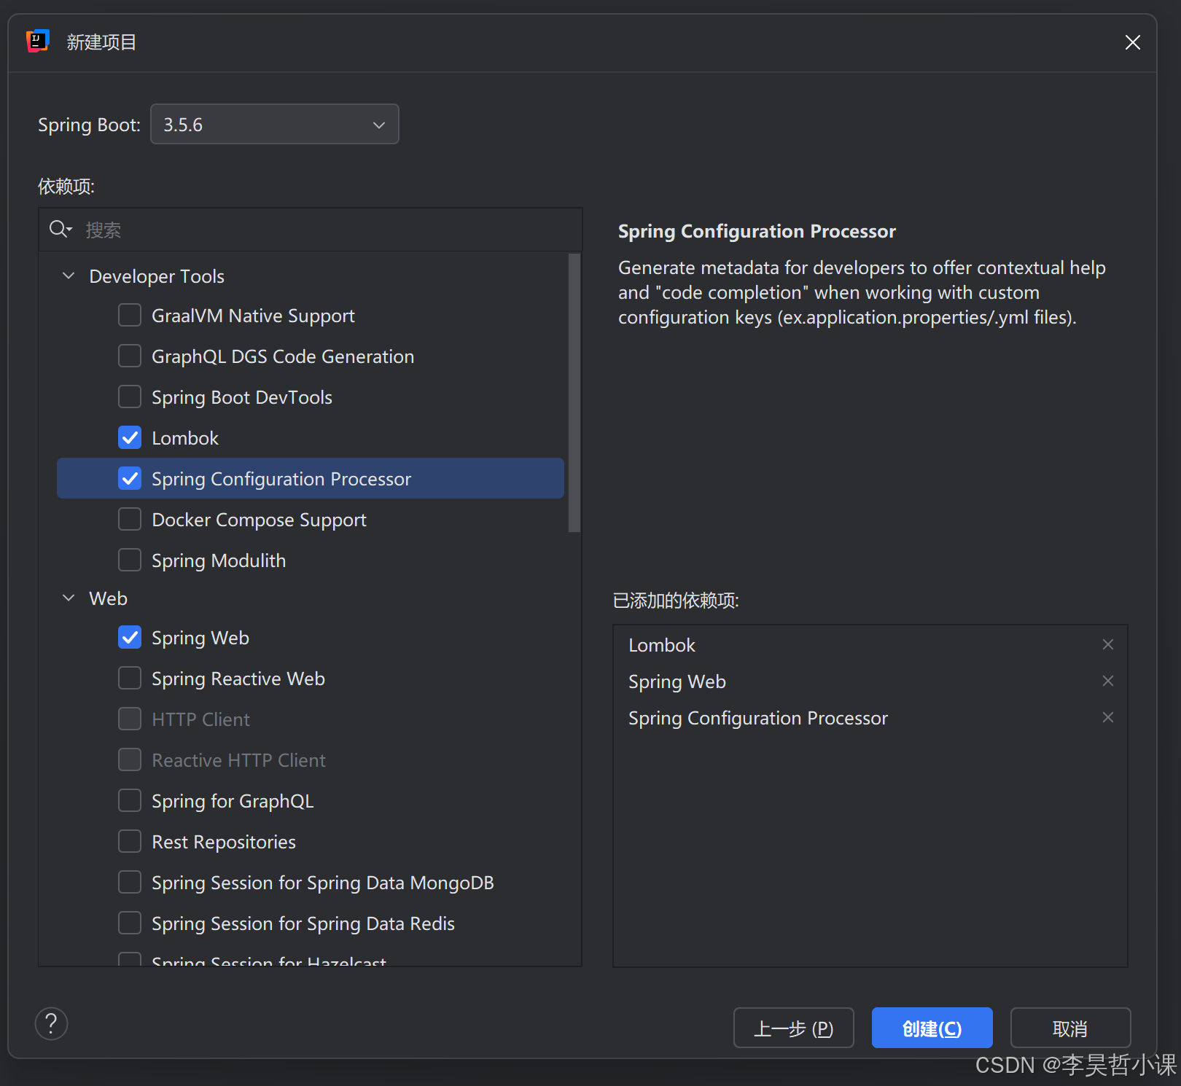
Task: Check Spring Session for Spring Data Redis
Action: click(130, 923)
